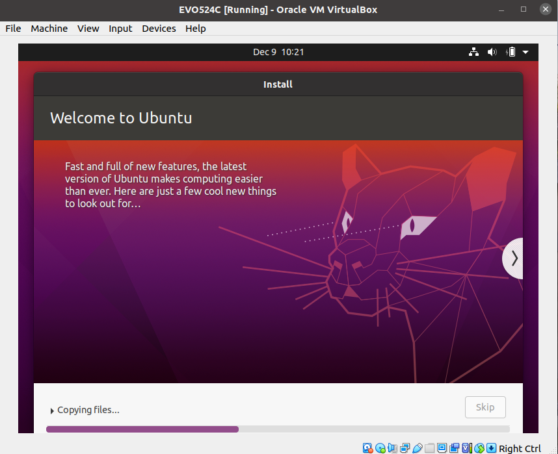Open the Input menu
Image resolution: width=558 pixels, height=454 pixels.
120,29
